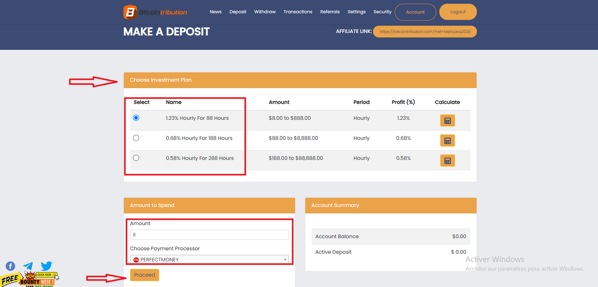Open the Withdraw menu item
Screen dimensions: 598x287
coord(265,12)
